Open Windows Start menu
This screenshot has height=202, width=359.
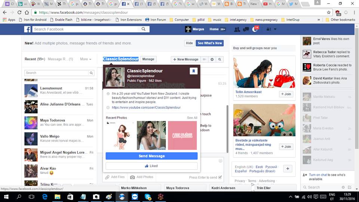6,197
